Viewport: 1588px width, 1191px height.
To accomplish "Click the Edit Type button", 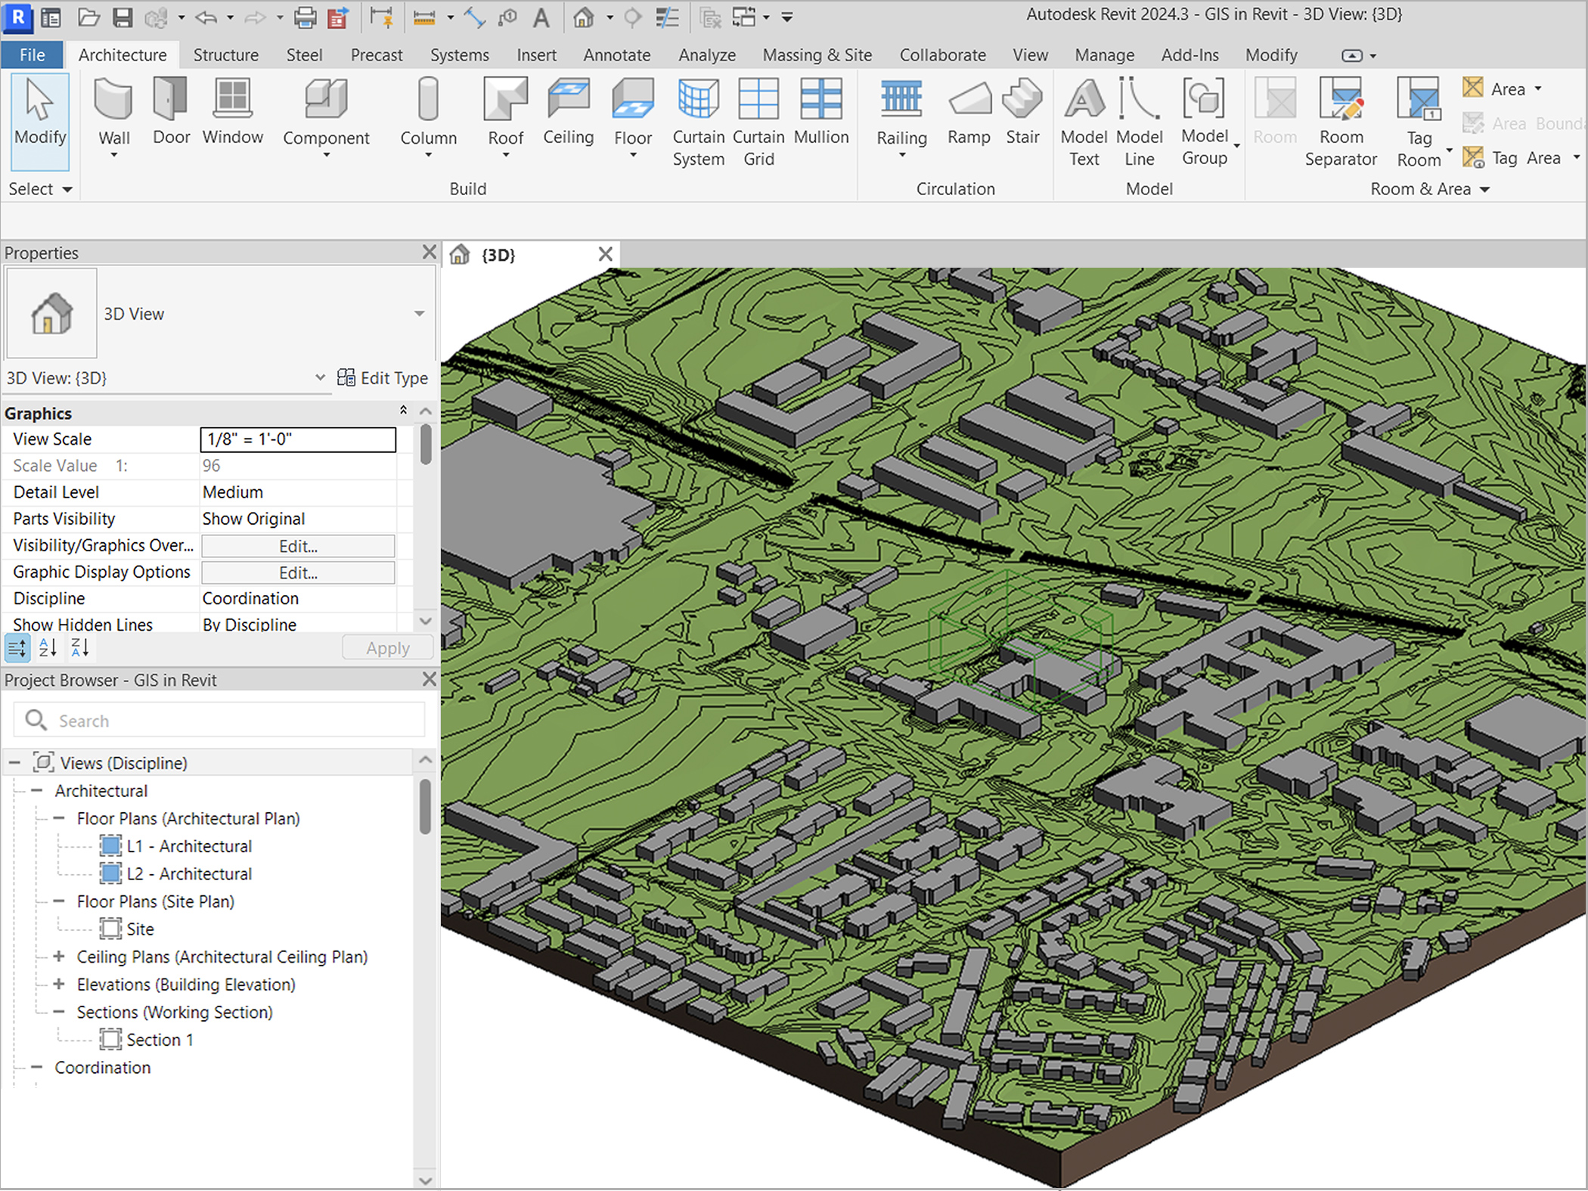I will coord(383,378).
